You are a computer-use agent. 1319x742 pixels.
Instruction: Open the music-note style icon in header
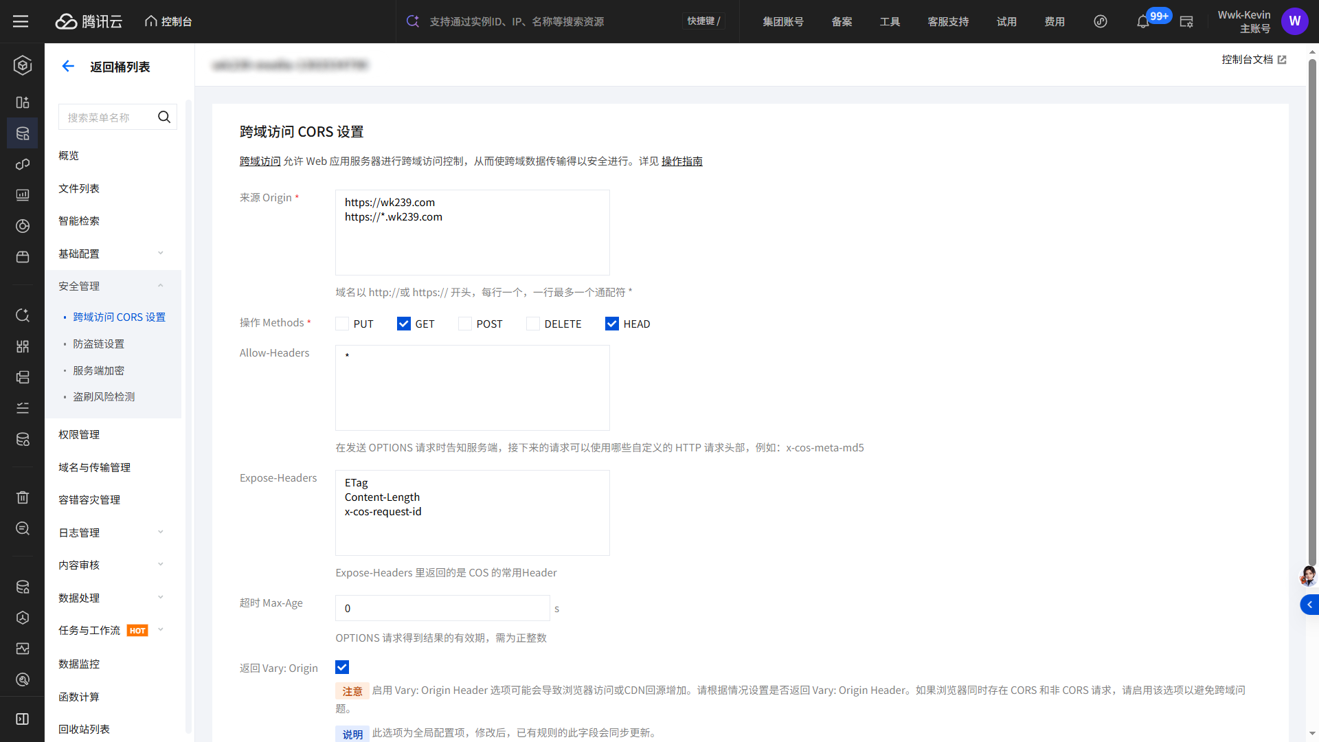pyautogui.click(x=1101, y=21)
